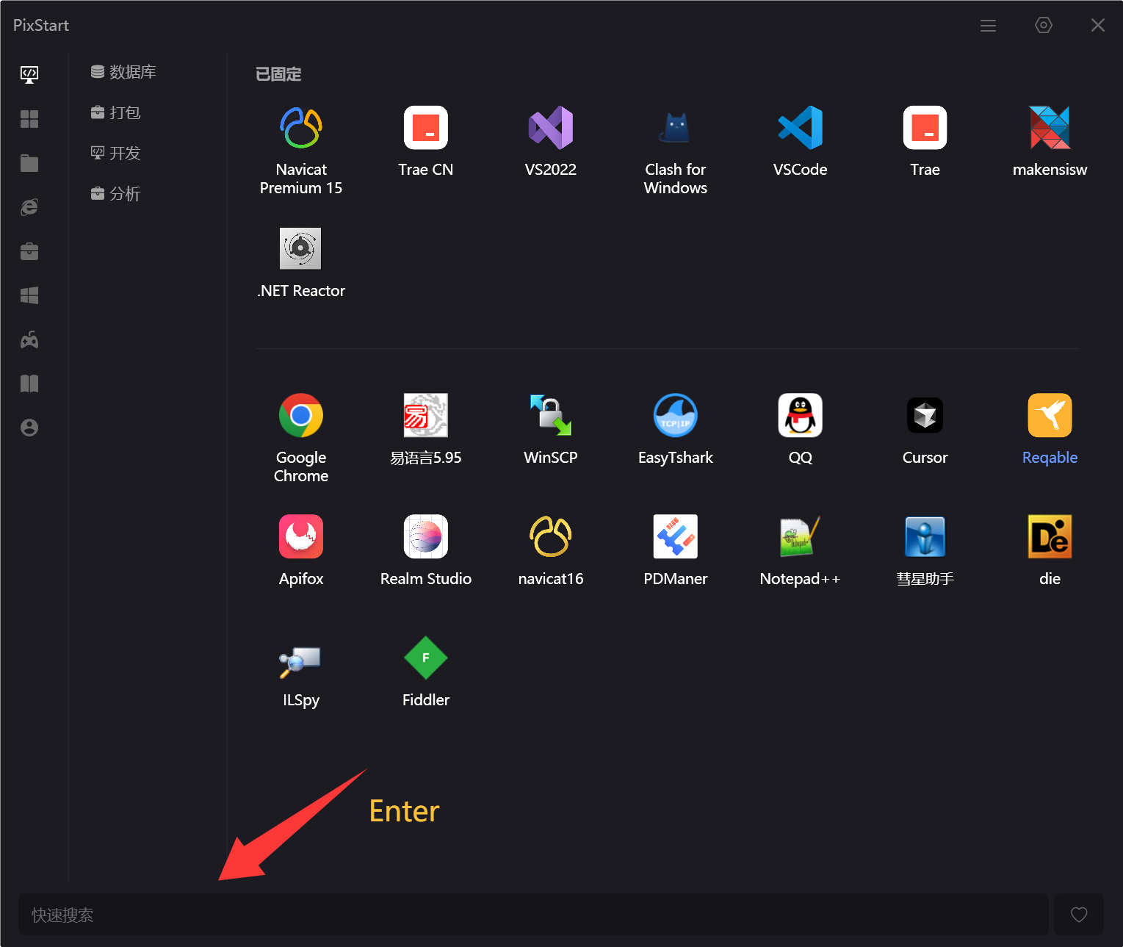Open the settings hexagon icon
Image resolution: width=1123 pixels, height=947 pixels.
[1043, 26]
